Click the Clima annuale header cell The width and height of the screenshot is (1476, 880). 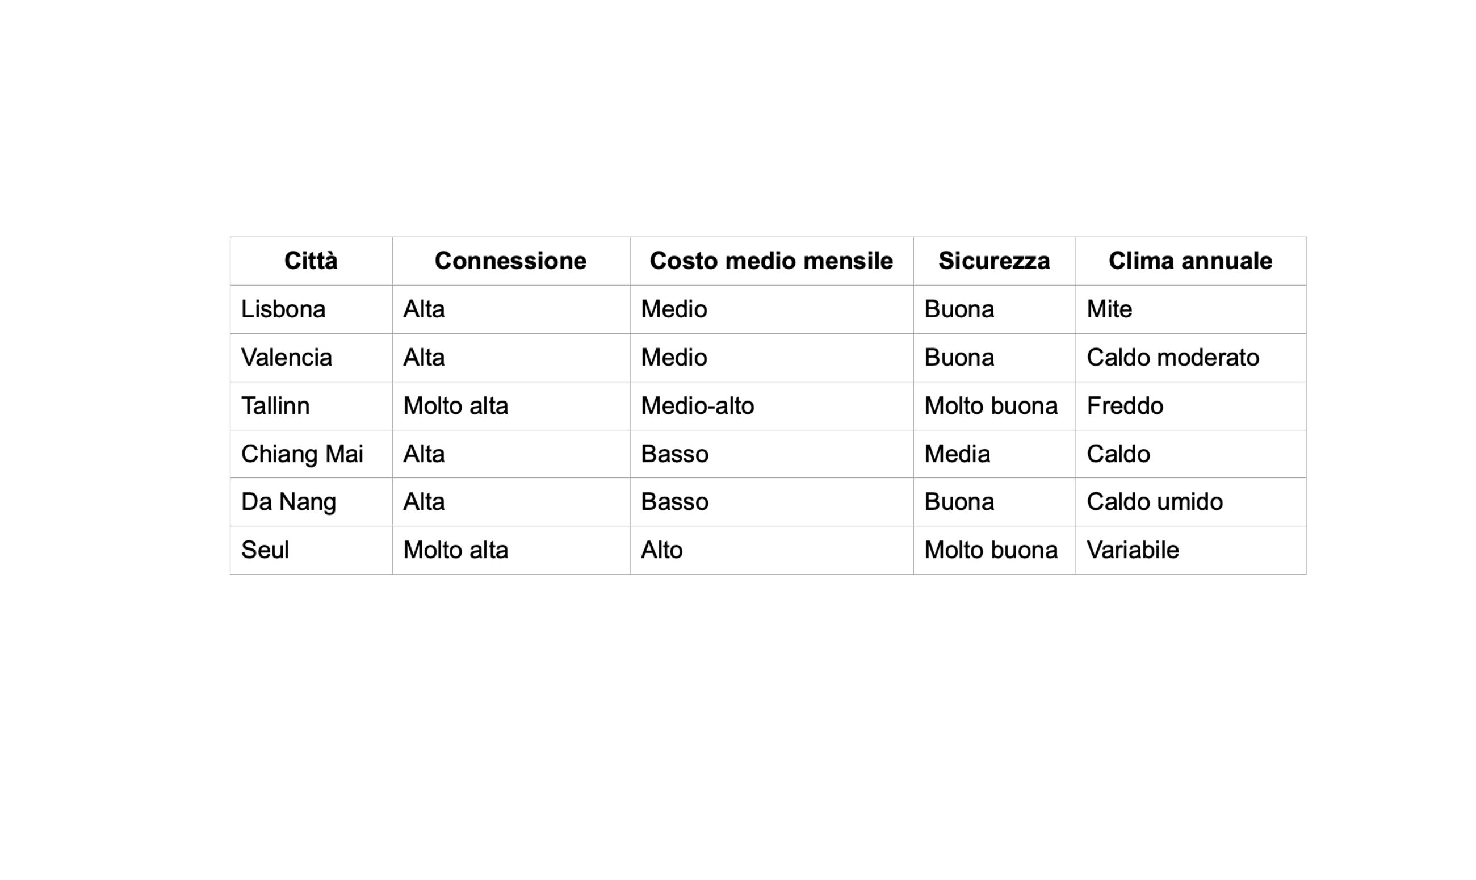[x=1190, y=261]
